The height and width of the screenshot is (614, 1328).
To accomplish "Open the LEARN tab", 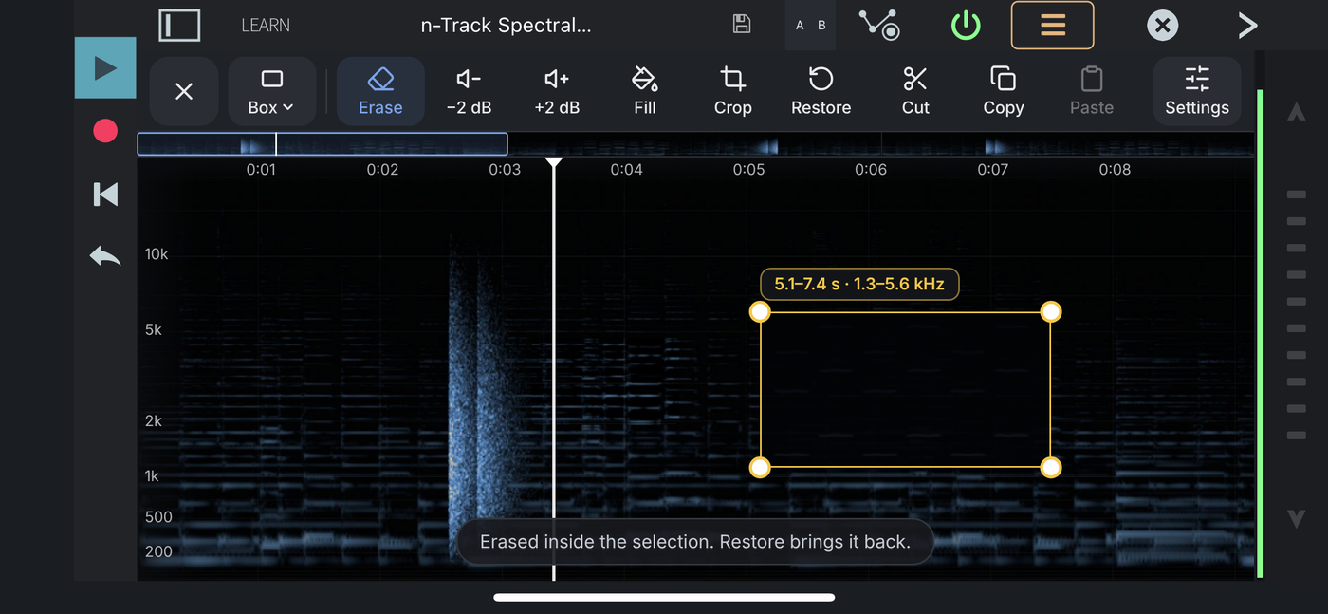I will (x=266, y=26).
